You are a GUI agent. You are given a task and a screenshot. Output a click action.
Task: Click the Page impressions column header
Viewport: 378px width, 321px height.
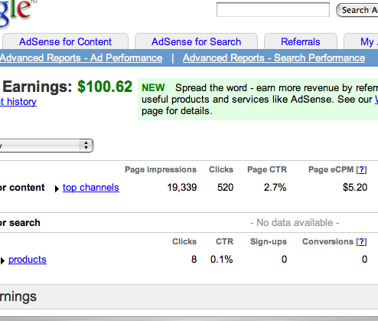[161, 169]
